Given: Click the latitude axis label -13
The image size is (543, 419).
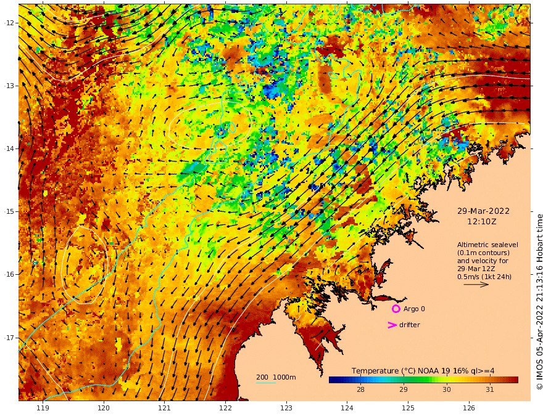Looking at the screenshot, I should point(9,86).
